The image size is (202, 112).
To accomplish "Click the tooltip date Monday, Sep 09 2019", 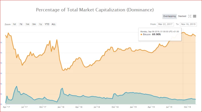I will coord(150,31).
